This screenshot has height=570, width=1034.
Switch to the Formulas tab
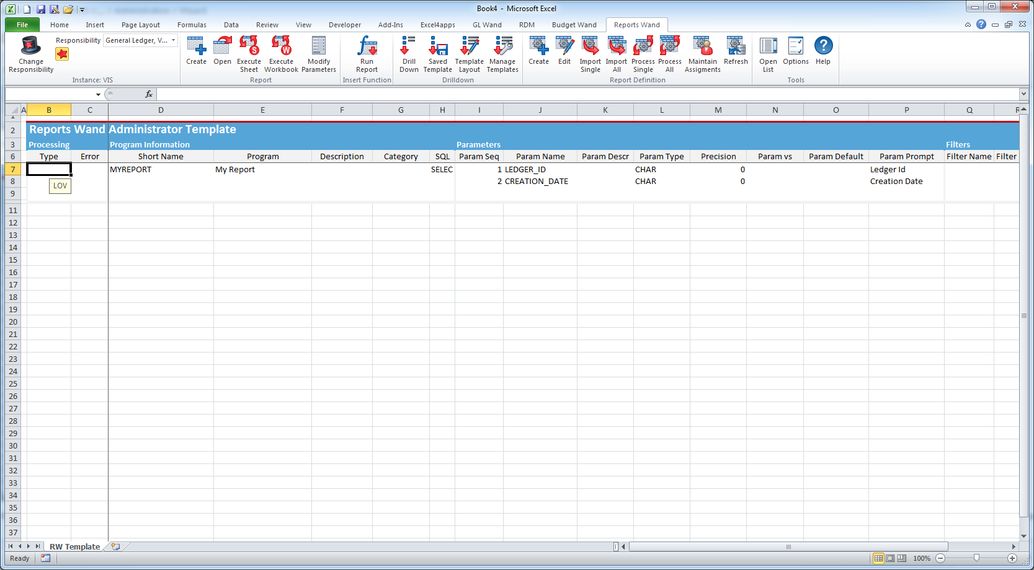click(x=192, y=25)
